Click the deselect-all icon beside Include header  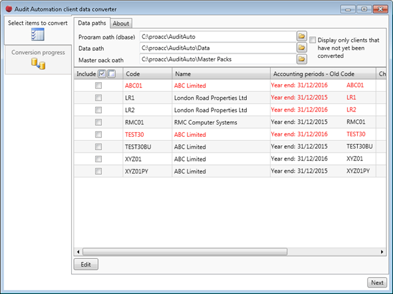point(111,74)
